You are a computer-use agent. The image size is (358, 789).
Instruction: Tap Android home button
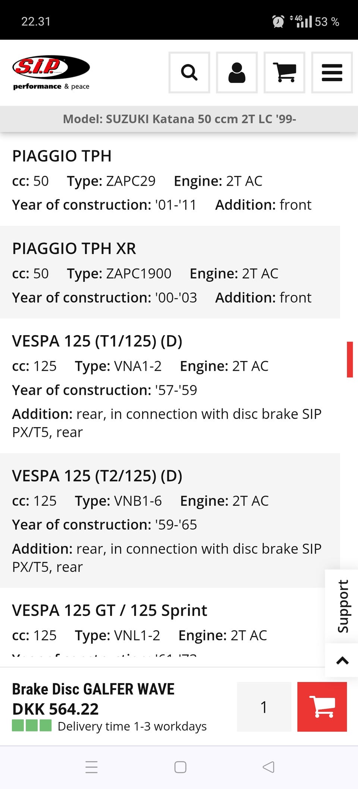180,767
